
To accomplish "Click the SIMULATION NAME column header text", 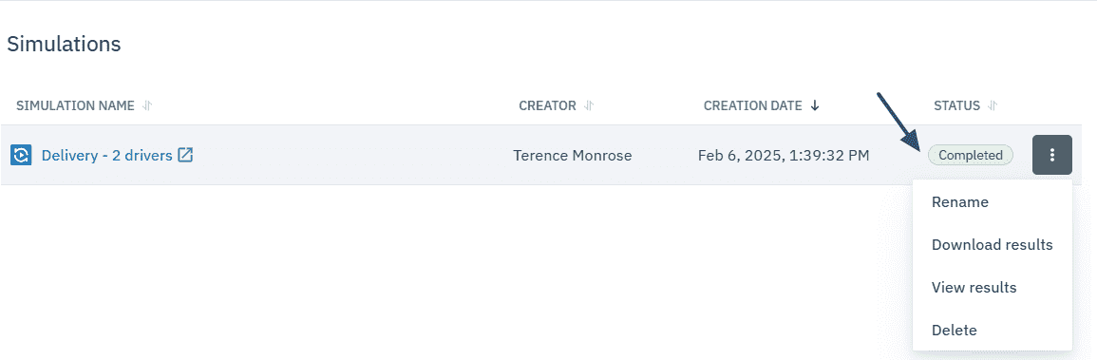I will 75,106.
